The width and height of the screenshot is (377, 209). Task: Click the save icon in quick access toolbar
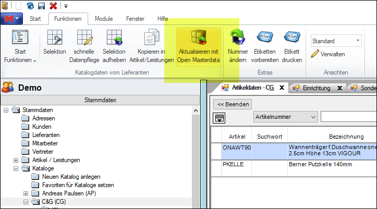click(x=41, y=6)
